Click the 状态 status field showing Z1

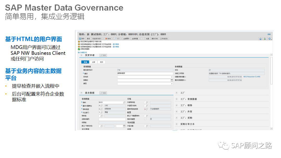(237, 70)
